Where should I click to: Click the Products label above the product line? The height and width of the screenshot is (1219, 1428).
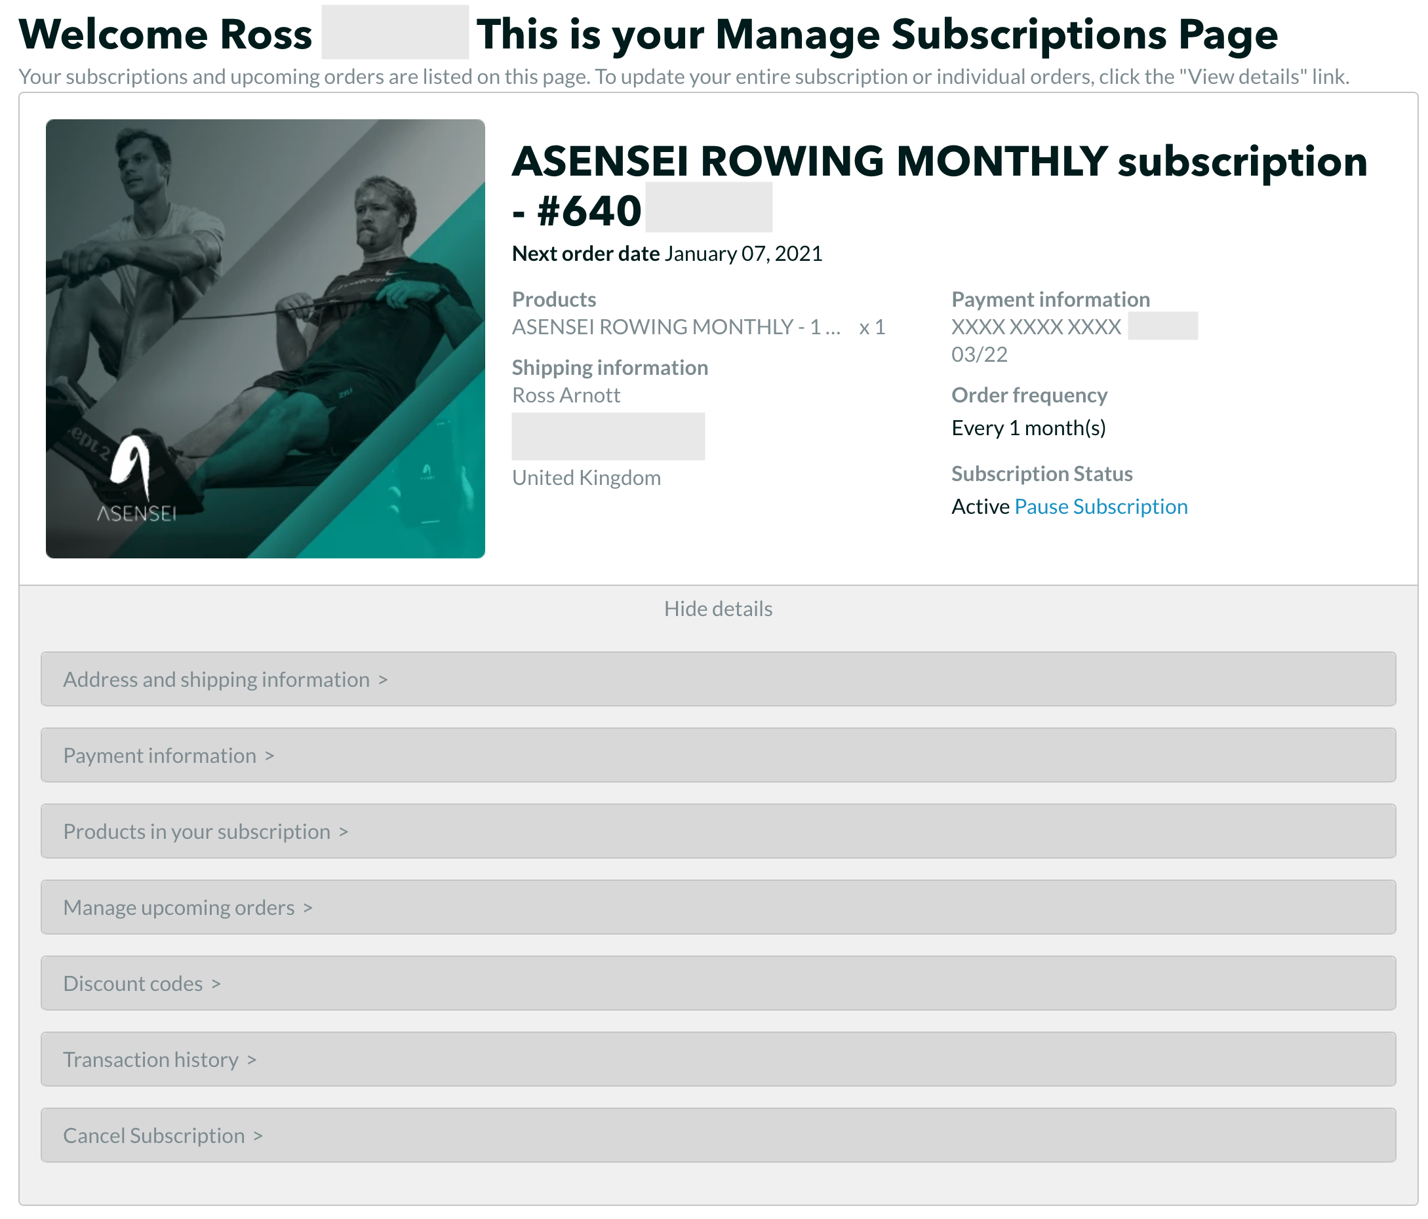(554, 299)
